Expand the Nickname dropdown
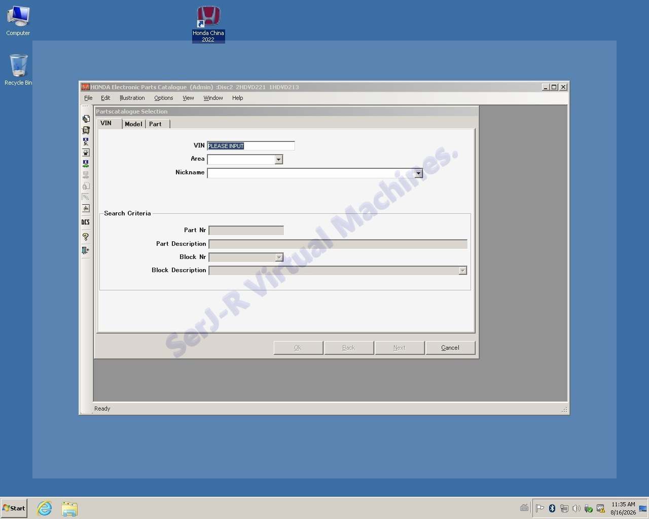Viewport: 649px width, 519px height. coord(418,173)
